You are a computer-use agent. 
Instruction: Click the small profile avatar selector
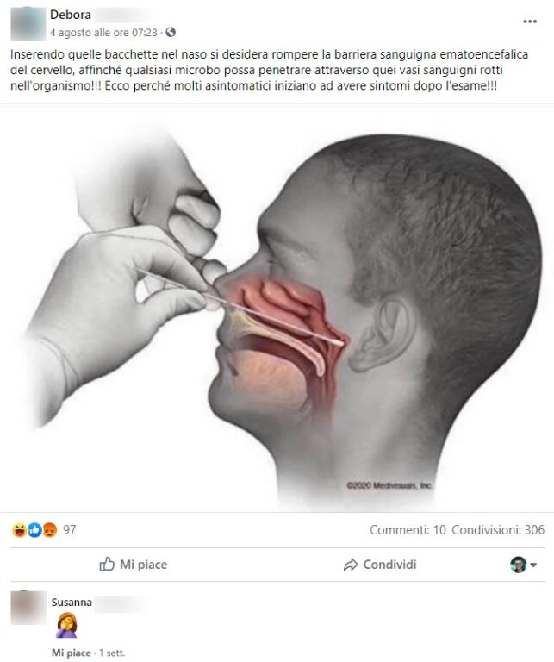tap(518, 565)
